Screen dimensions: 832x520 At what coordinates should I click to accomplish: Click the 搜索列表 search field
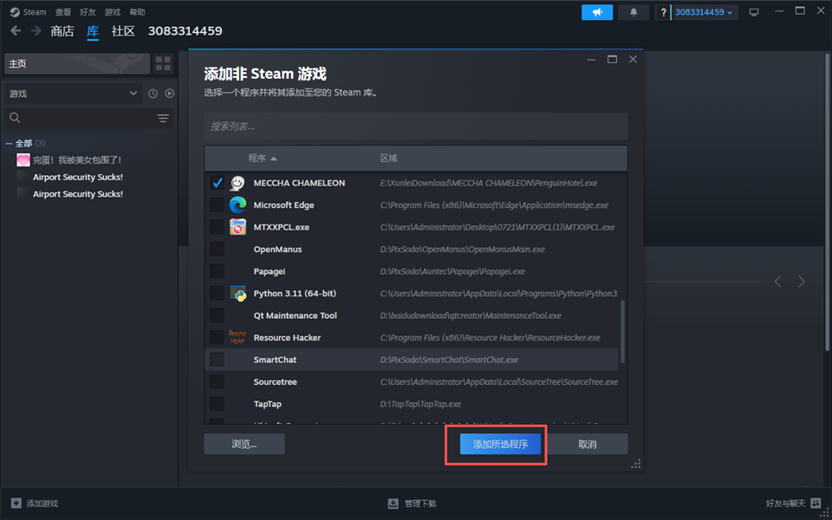[415, 127]
